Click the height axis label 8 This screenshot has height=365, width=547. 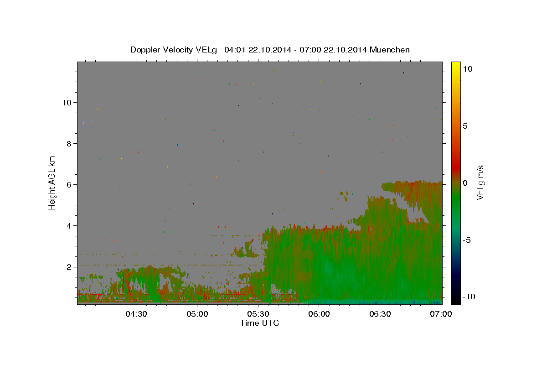point(68,143)
